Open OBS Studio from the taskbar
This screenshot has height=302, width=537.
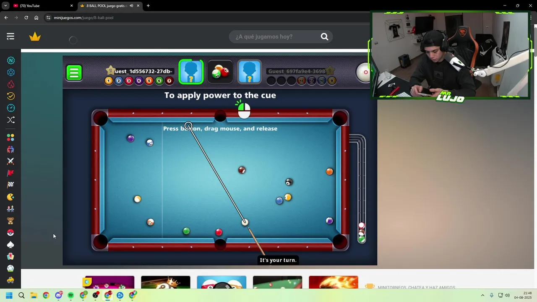pyautogui.click(x=96, y=295)
